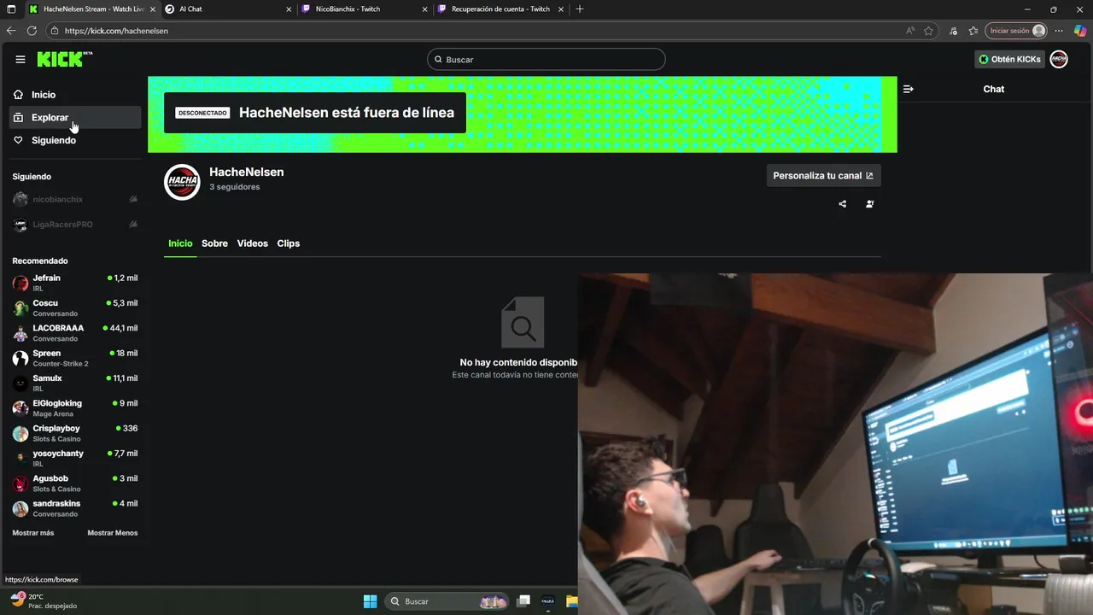Open Siguiendo in the sidebar
The image size is (1093, 615).
[x=75, y=140]
